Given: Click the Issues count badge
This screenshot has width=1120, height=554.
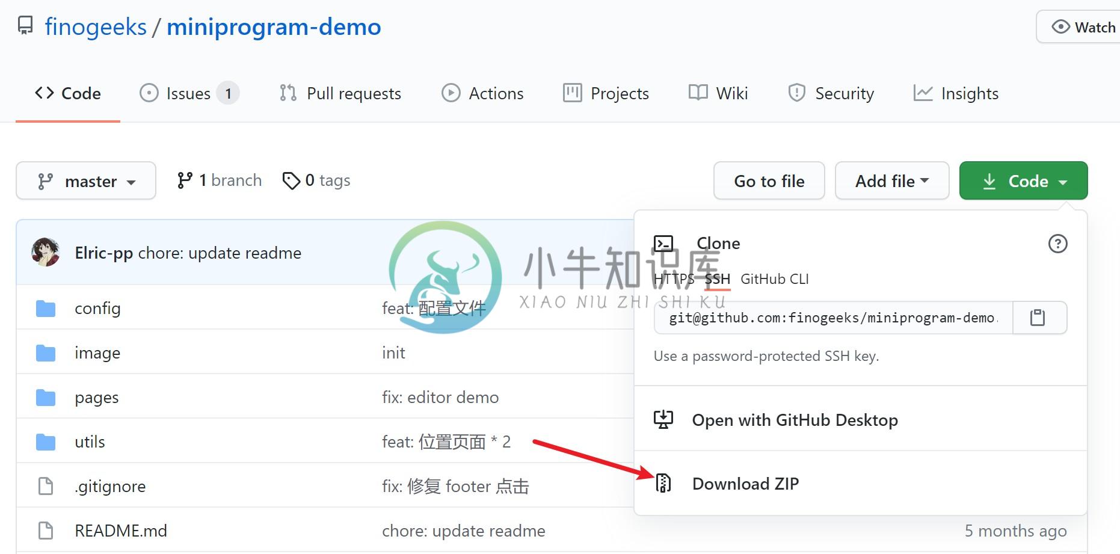Looking at the screenshot, I should tap(228, 93).
